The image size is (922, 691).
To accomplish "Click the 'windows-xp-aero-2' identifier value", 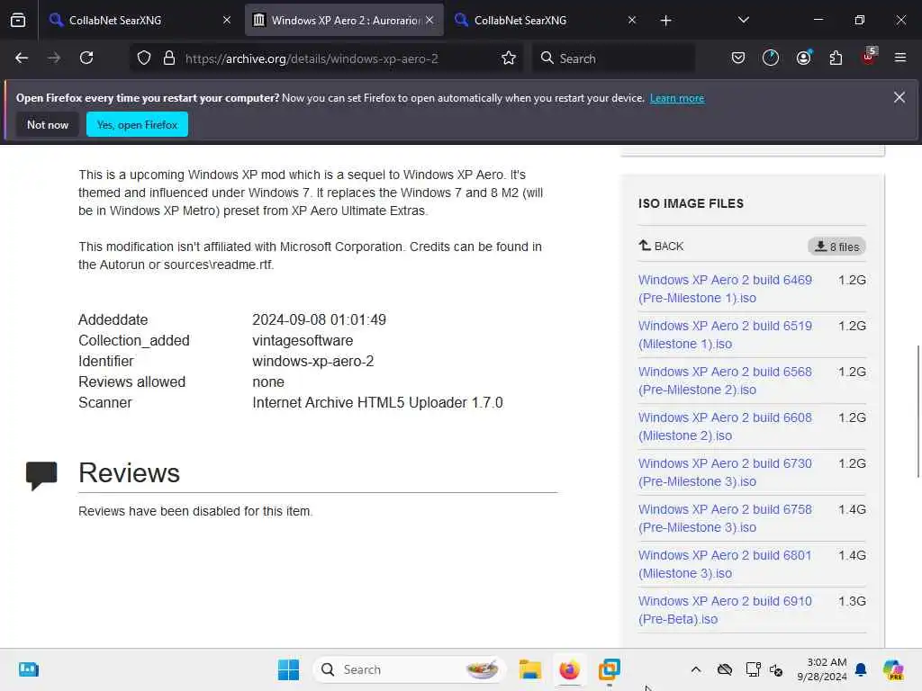I will [x=312, y=361].
